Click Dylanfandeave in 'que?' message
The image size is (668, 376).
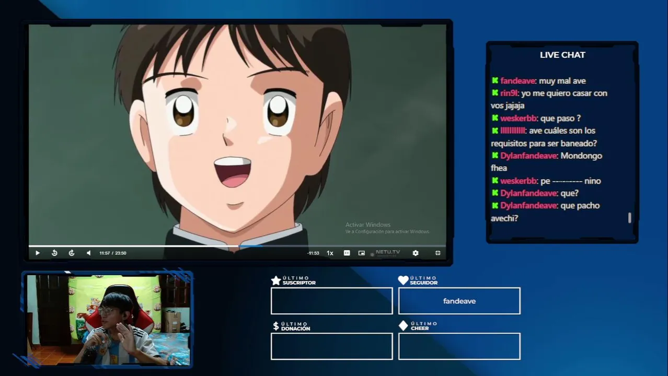click(x=529, y=193)
